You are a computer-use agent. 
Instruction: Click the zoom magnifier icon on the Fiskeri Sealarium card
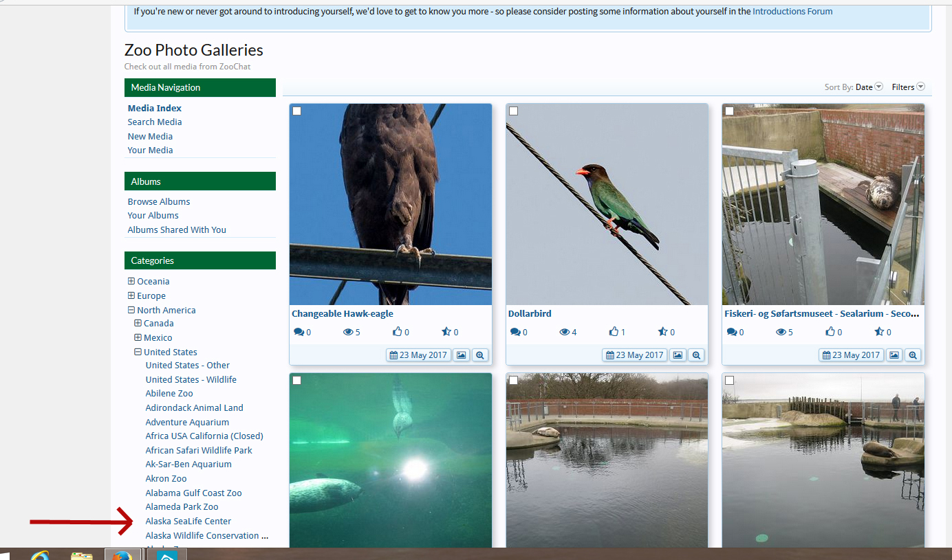click(913, 355)
